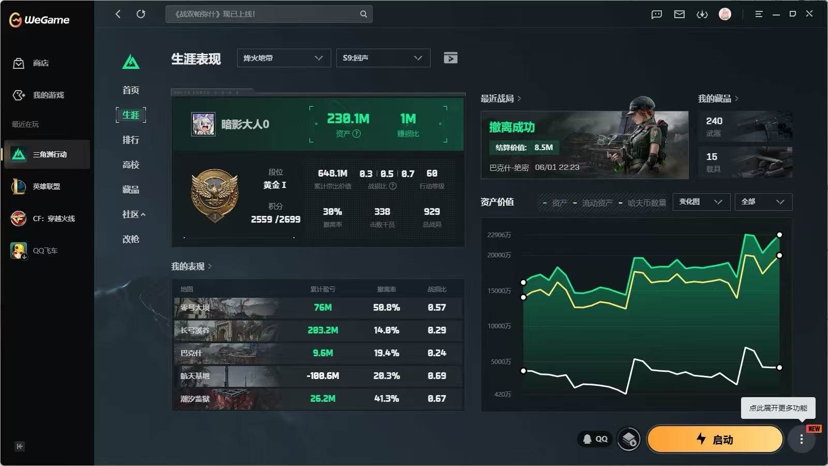The width and height of the screenshot is (828, 466).
Task: Switch to the 藏品 tab
Action: pyautogui.click(x=131, y=190)
